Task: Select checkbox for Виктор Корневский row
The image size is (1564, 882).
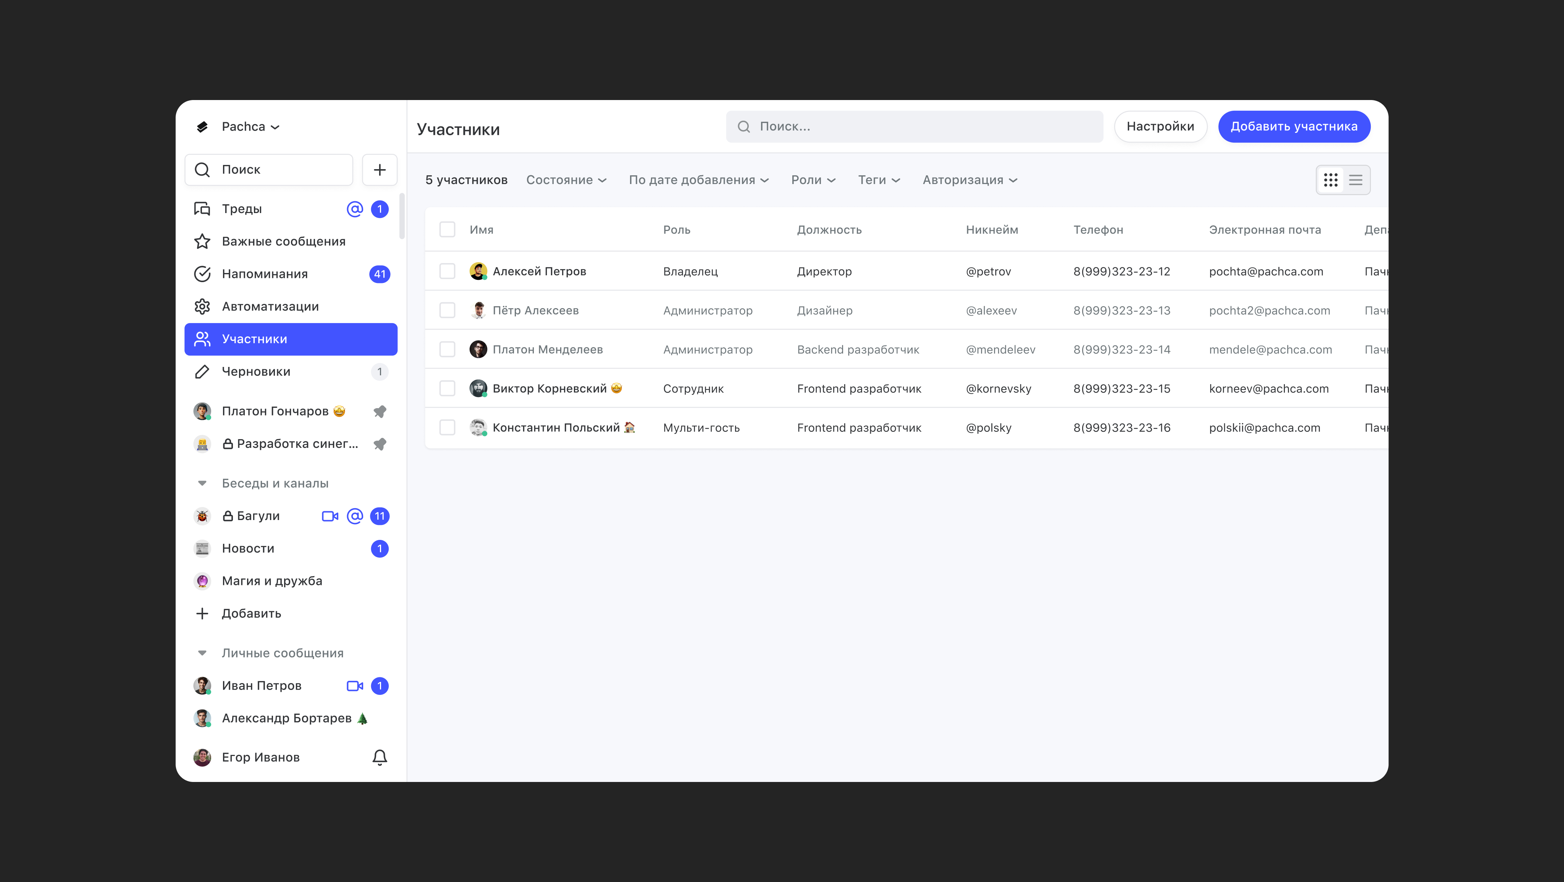Action: pyautogui.click(x=448, y=388)
